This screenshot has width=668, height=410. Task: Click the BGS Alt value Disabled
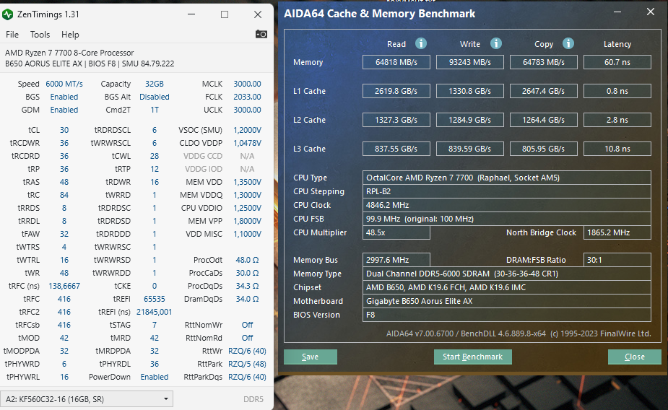pyautogui.click(x=155, y=97)
